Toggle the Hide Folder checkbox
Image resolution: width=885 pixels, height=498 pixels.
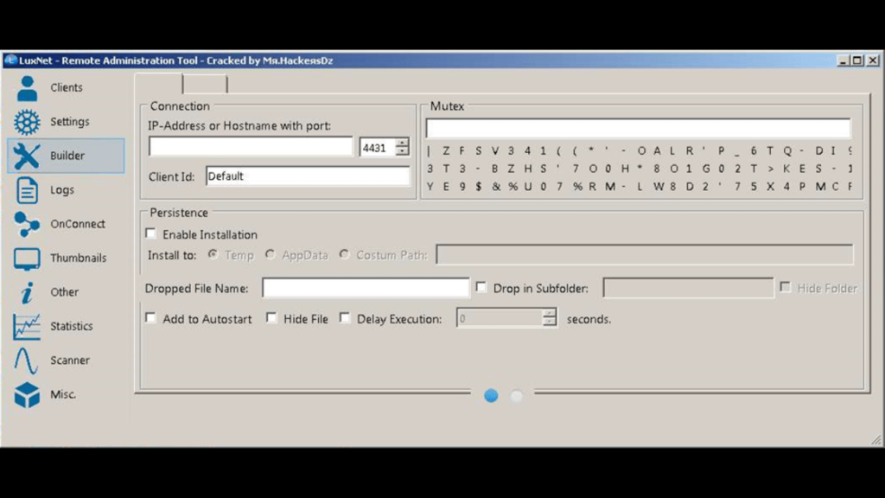coord(785,287)
